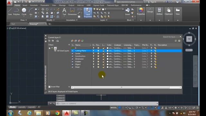Screen dimensions: 206x116
Task: Toggle Freeze sun icon for Object layer
Action: 98,64
